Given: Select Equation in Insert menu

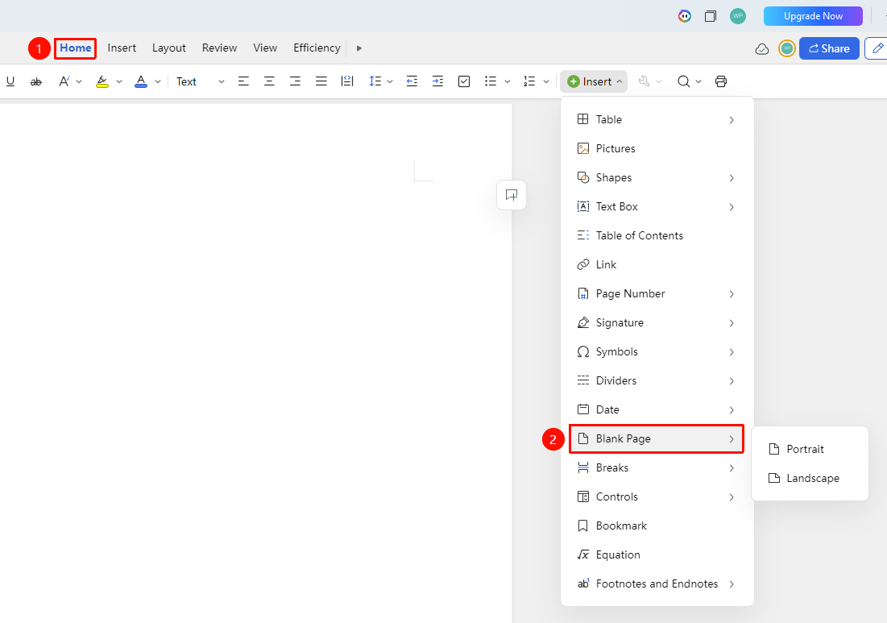Looking at the screenshot, I should (x=657, y=554).
